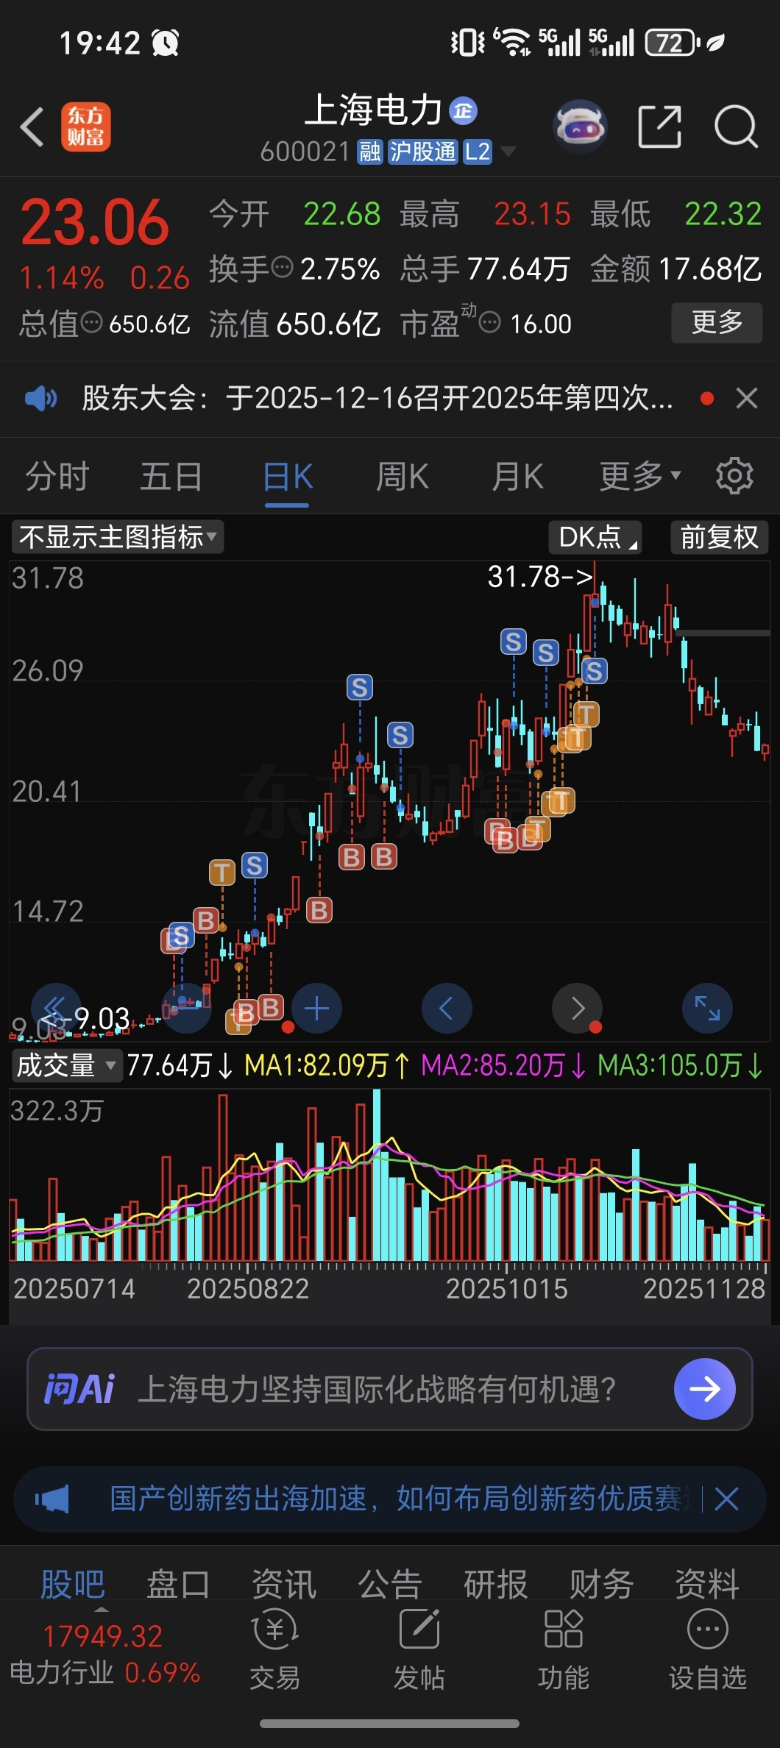This screenshot has height=1748, width=780.
Task: Expand the 更多 chart period dropdown
Action: 640,477
